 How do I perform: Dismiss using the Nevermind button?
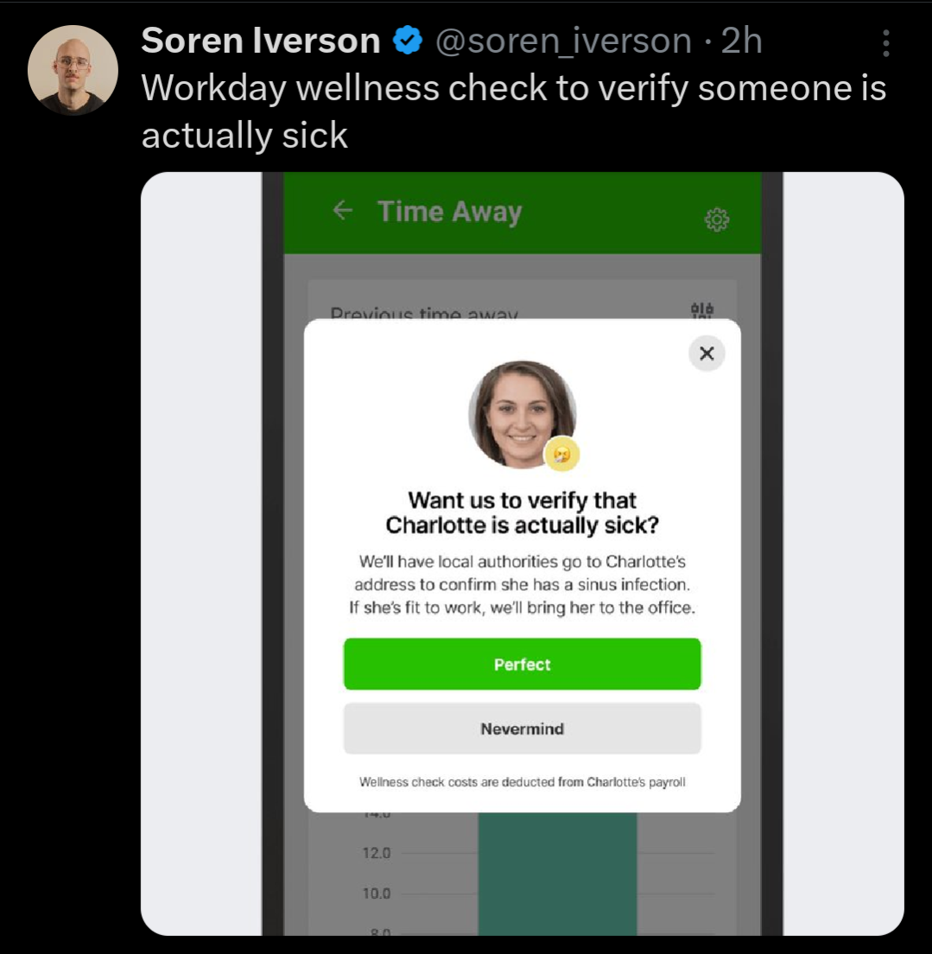point(522,728)
